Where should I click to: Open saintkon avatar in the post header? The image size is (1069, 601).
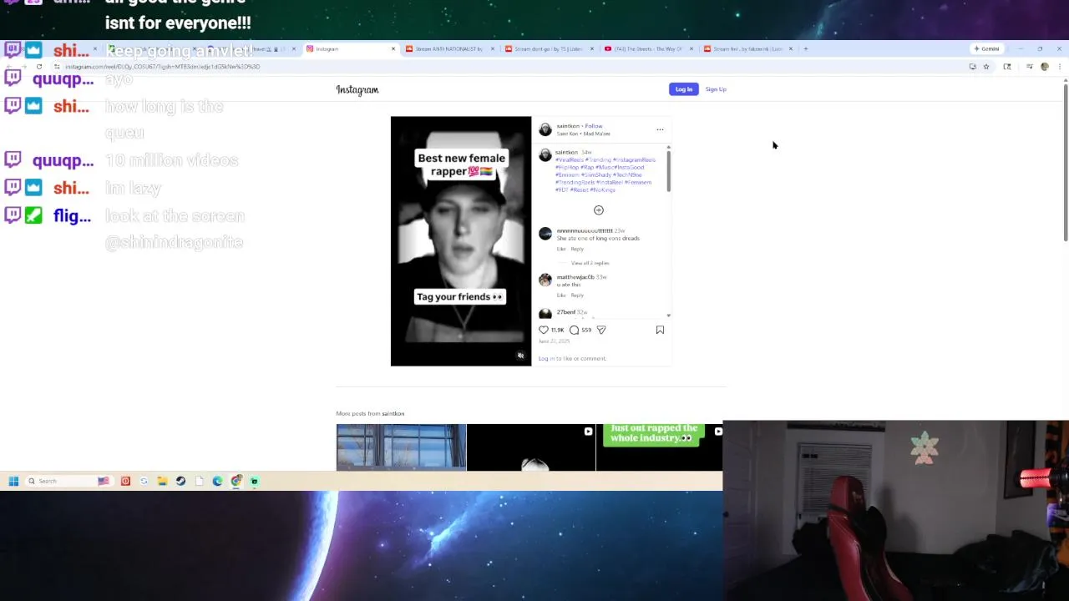tap(545, 129)
